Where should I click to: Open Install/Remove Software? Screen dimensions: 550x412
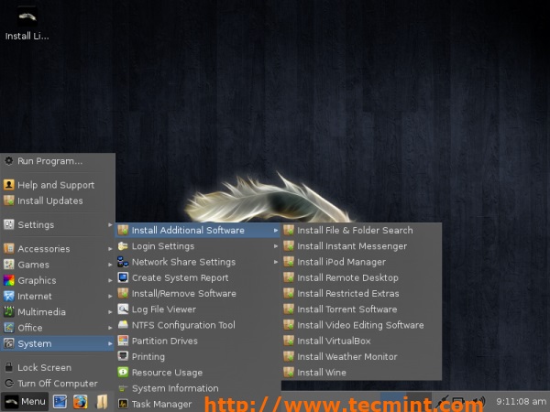point(197,293)
